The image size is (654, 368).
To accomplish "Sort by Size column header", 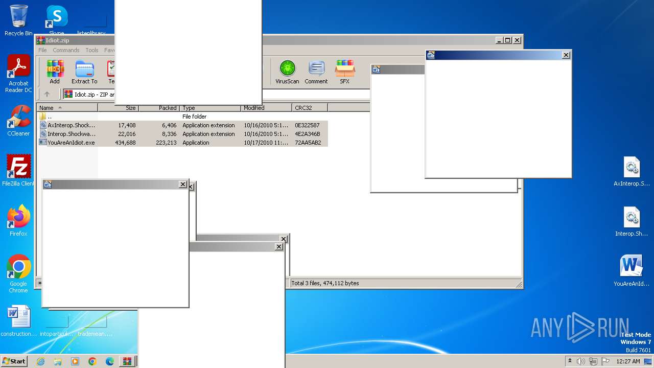I will (x=119, y=108).
